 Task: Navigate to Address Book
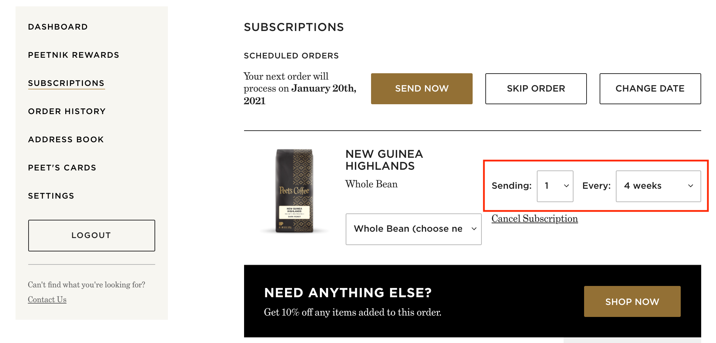tap(66, 139)
